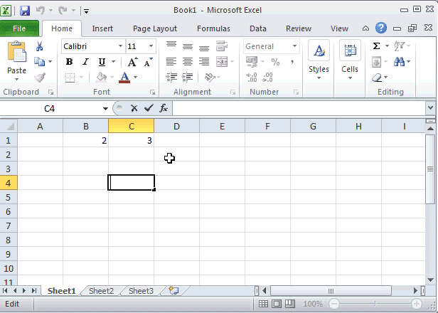Select cell B1 containing 2

click(x=85, y=140)
